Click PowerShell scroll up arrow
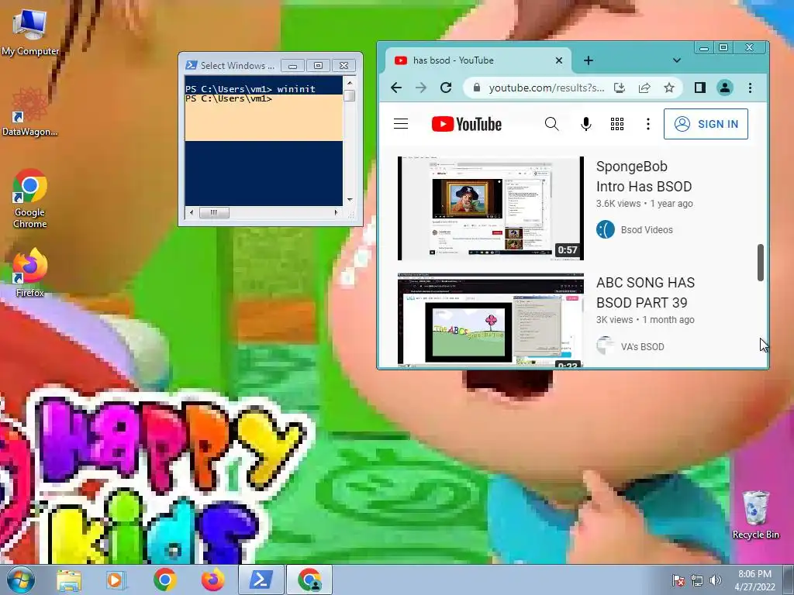Screen dimensions: 794x595 tap(350, 82)
